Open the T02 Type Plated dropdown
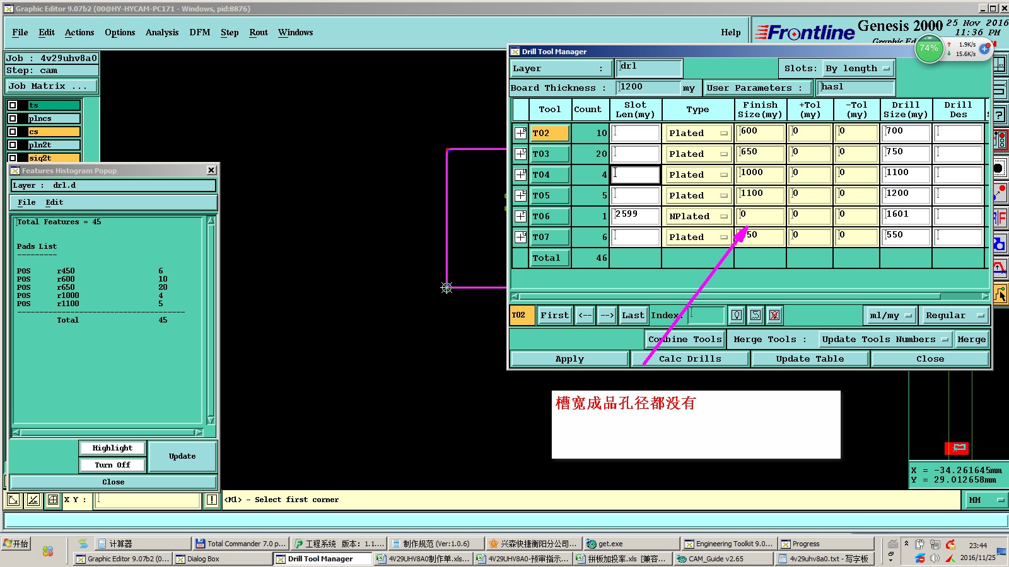1009x567 pixels. [x=698, y=133]
